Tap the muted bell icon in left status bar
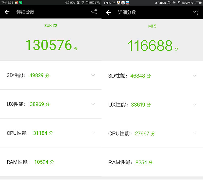This screenshot has width=203, height=180. pyautogui.click(x=78, y=3)
